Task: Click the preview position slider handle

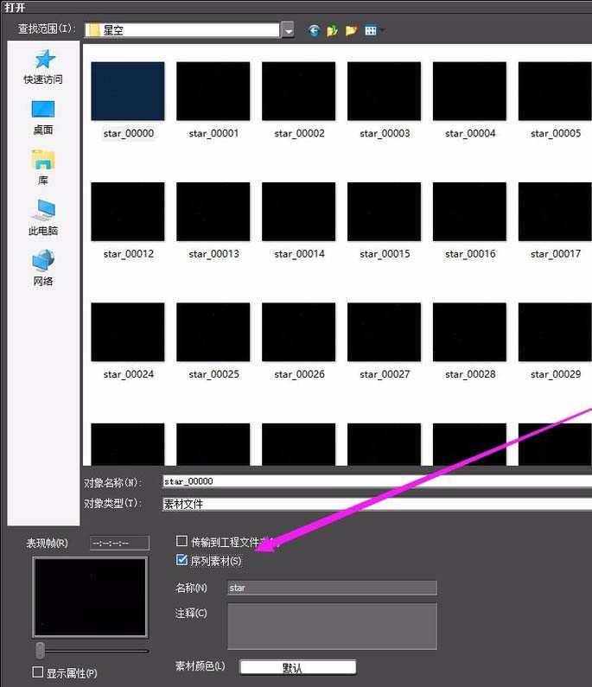Action: pos(40,651)
